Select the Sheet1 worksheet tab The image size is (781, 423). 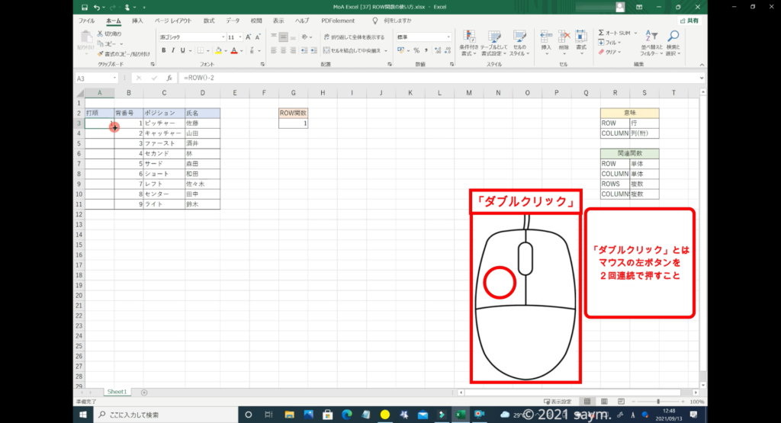click(117, 392)
